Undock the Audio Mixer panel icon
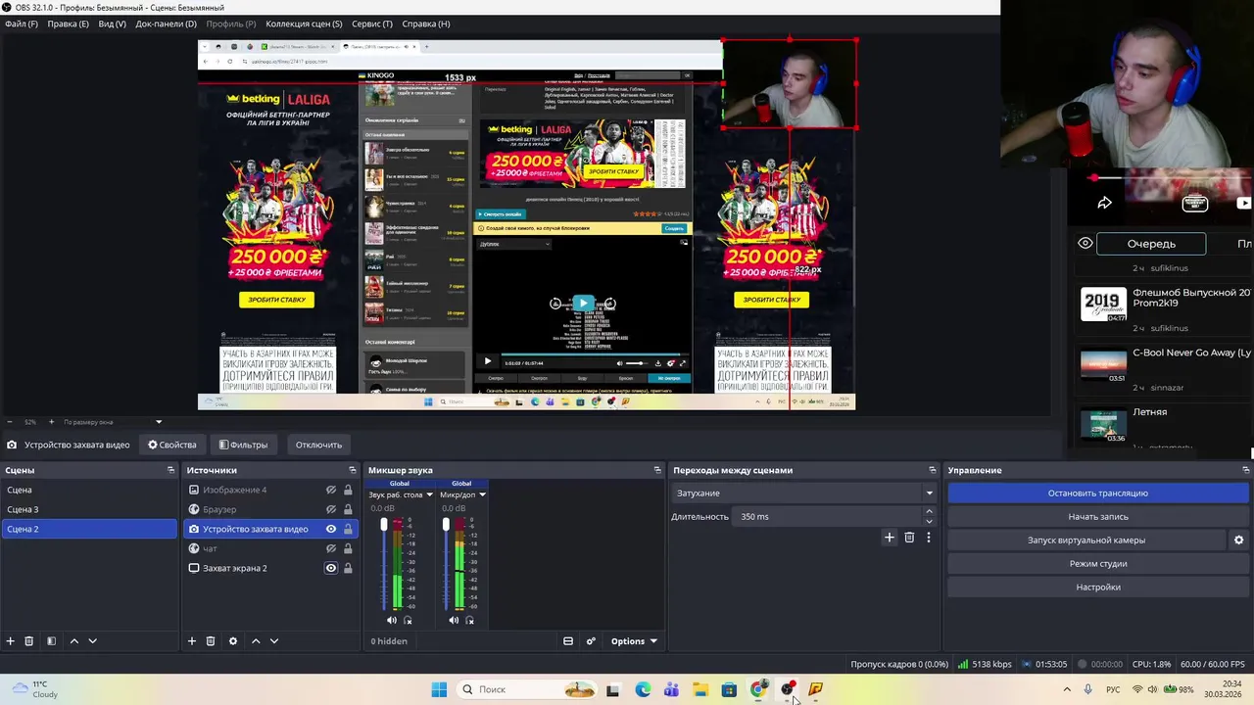 (657, 470)
